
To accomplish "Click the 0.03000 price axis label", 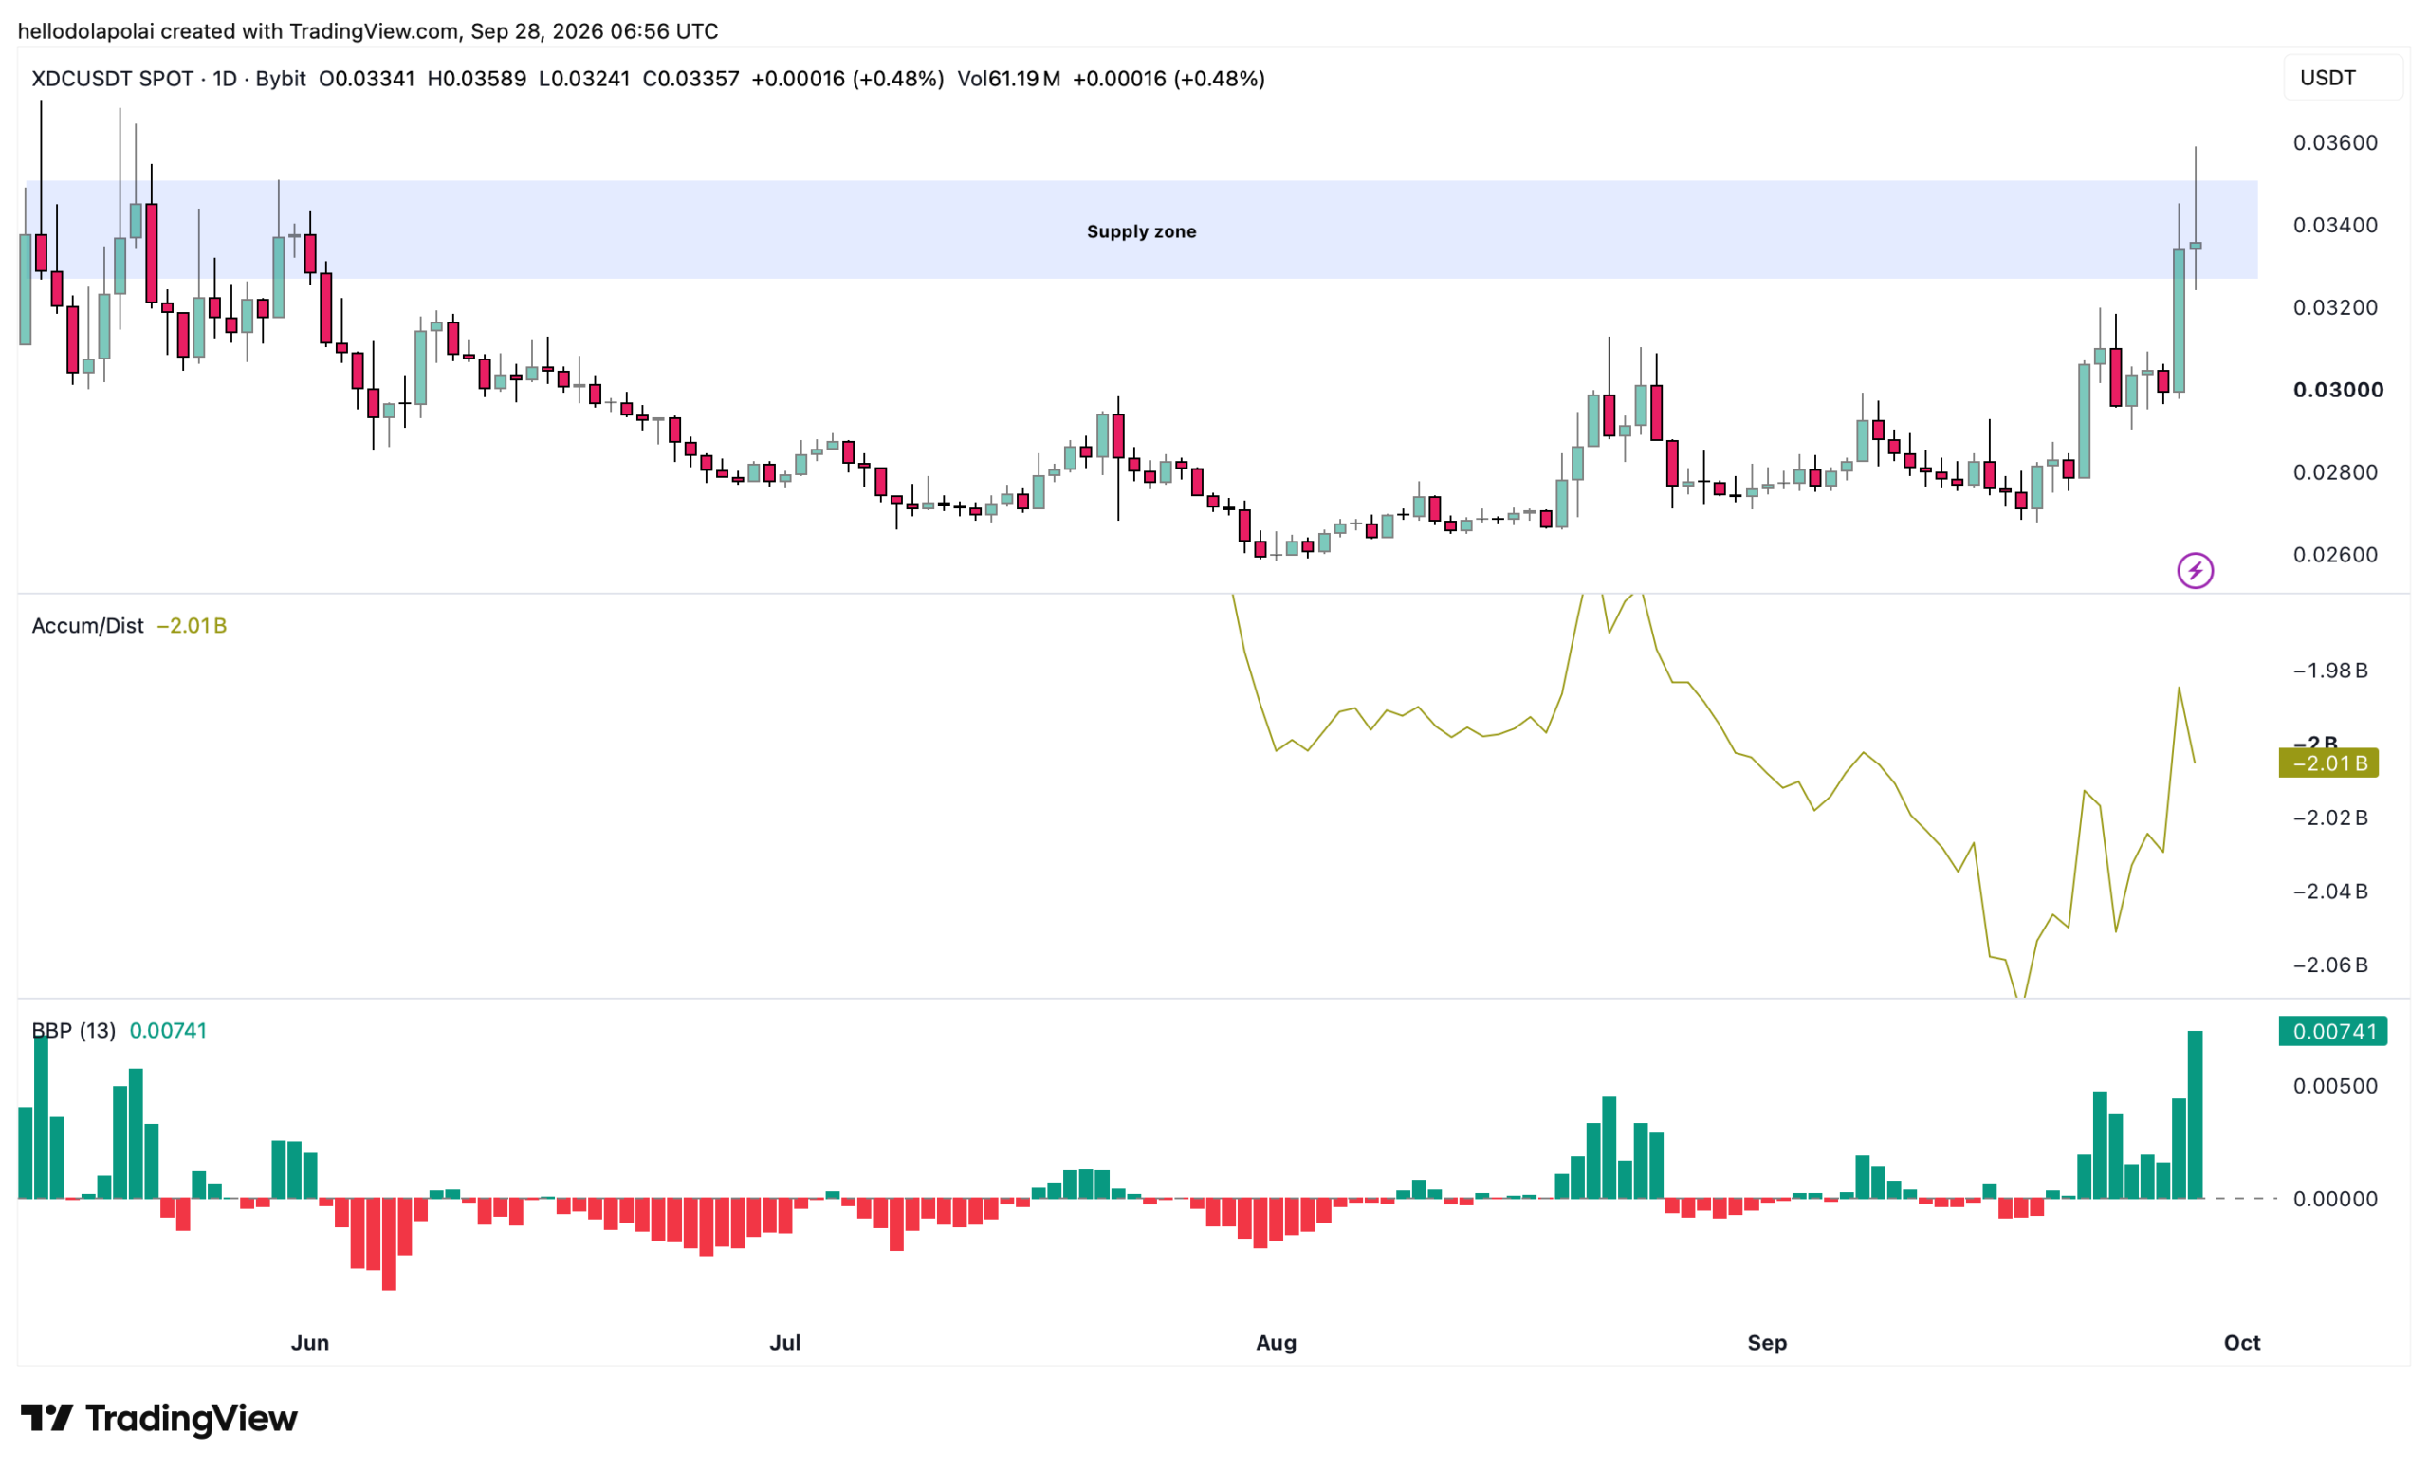I will [2337, 390].
